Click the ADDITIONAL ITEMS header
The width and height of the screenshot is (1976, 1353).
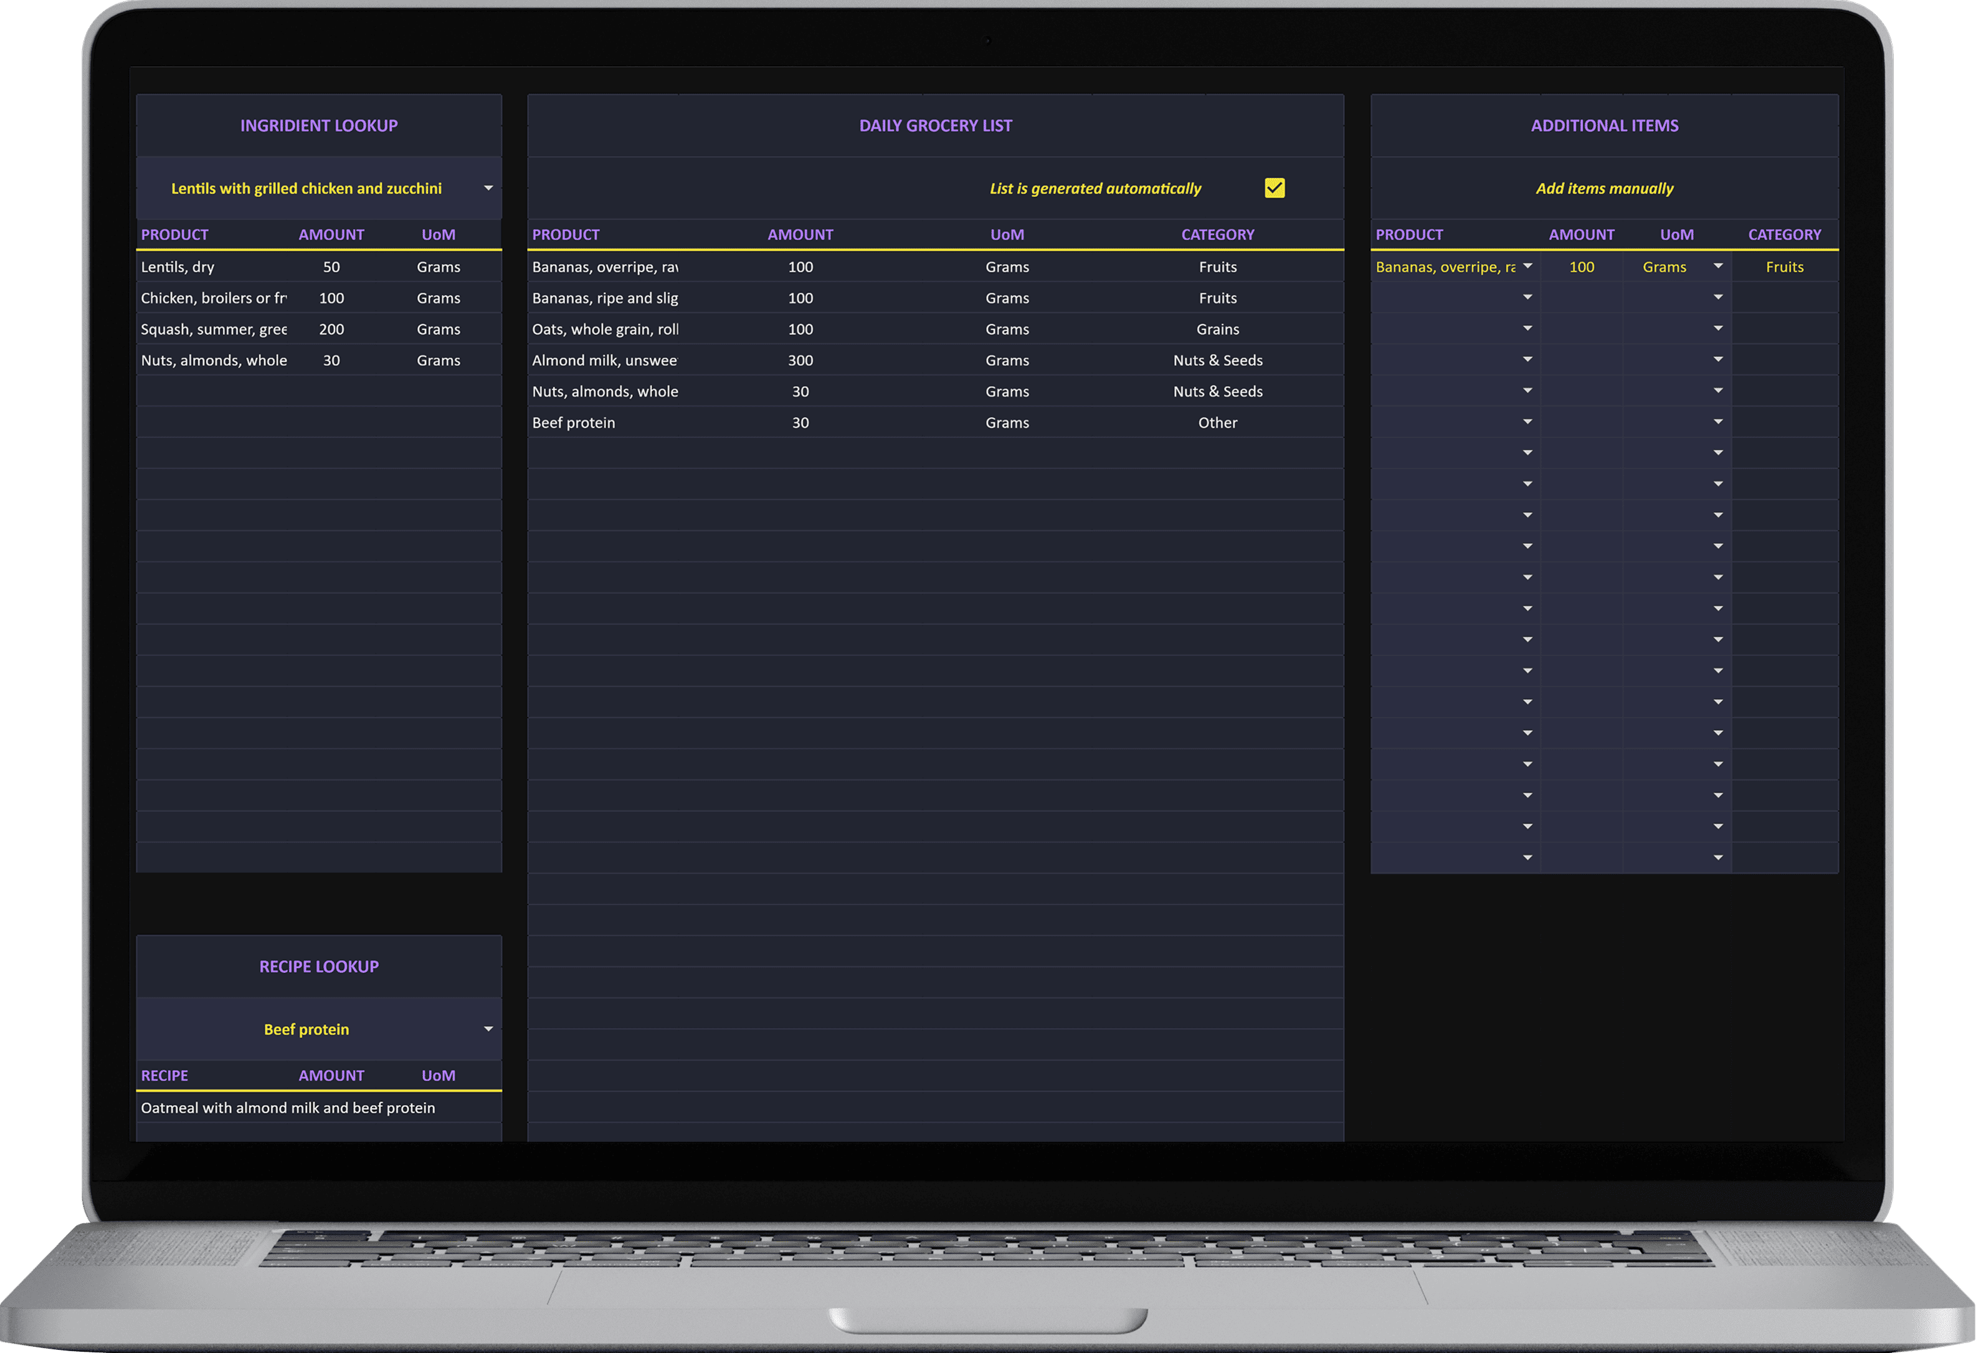(1605, 126)
